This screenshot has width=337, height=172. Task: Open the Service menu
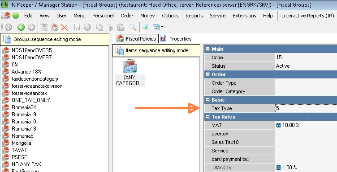click(x=218, y=16)
